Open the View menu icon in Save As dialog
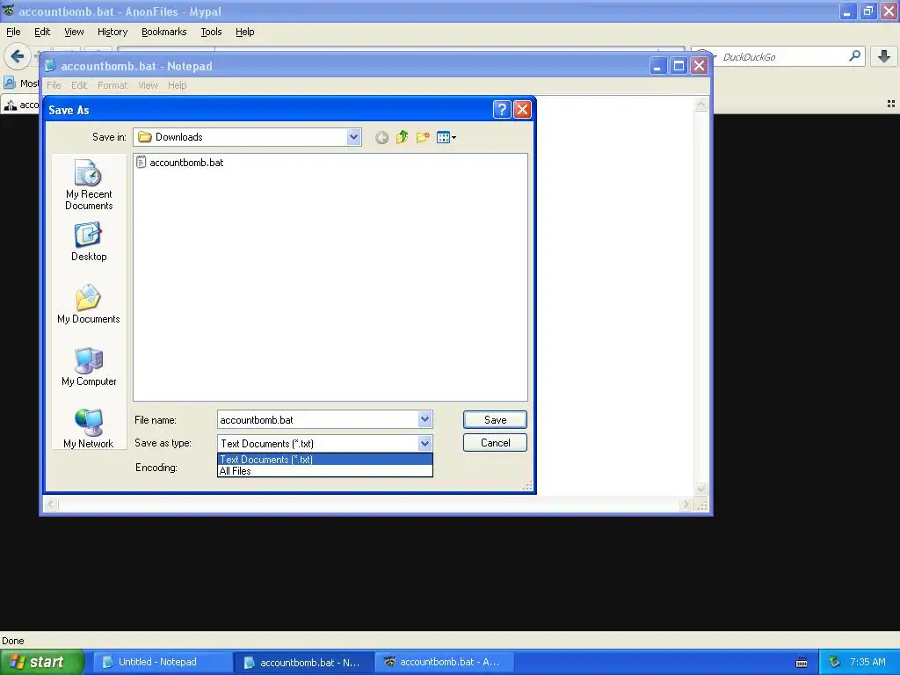Viewport: 900px width, 675px height. coord(446,137)
